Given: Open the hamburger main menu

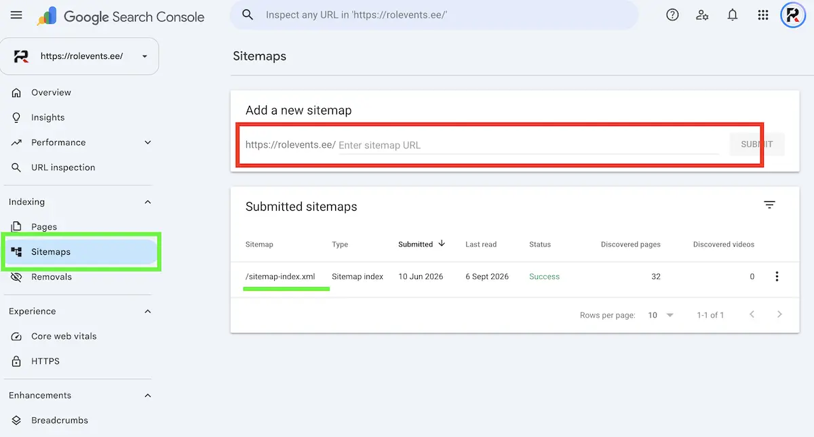Looking at the screenshot, I should 16,15.
